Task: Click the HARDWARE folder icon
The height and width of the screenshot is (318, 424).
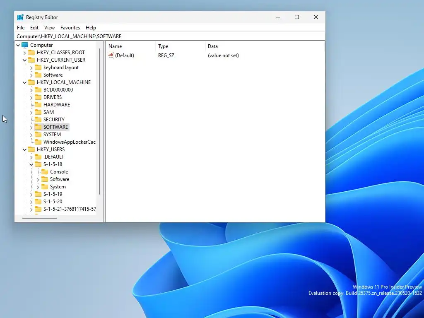Action: [38, 104]
